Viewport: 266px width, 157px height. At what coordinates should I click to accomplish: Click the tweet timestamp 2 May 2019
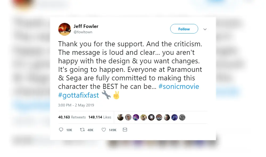click(76, 105)
